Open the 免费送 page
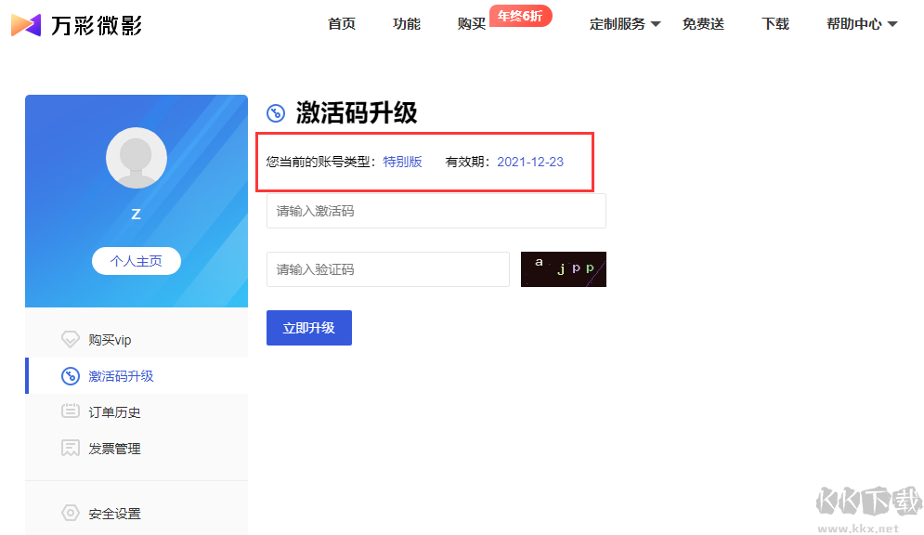This screenshot has height=535, width=924. 703,24
